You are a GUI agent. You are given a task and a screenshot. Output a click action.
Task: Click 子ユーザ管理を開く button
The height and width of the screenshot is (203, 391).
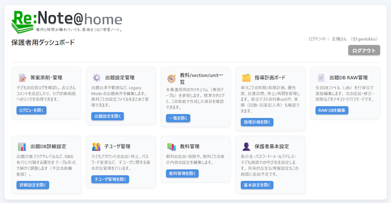click(110, 180)
